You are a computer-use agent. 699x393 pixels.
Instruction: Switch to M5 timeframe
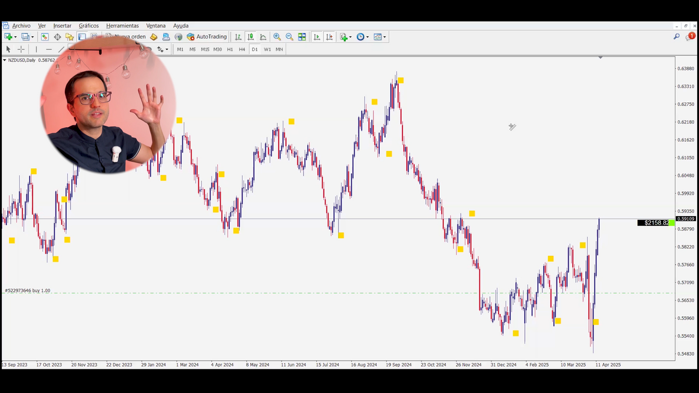(193, 49)
